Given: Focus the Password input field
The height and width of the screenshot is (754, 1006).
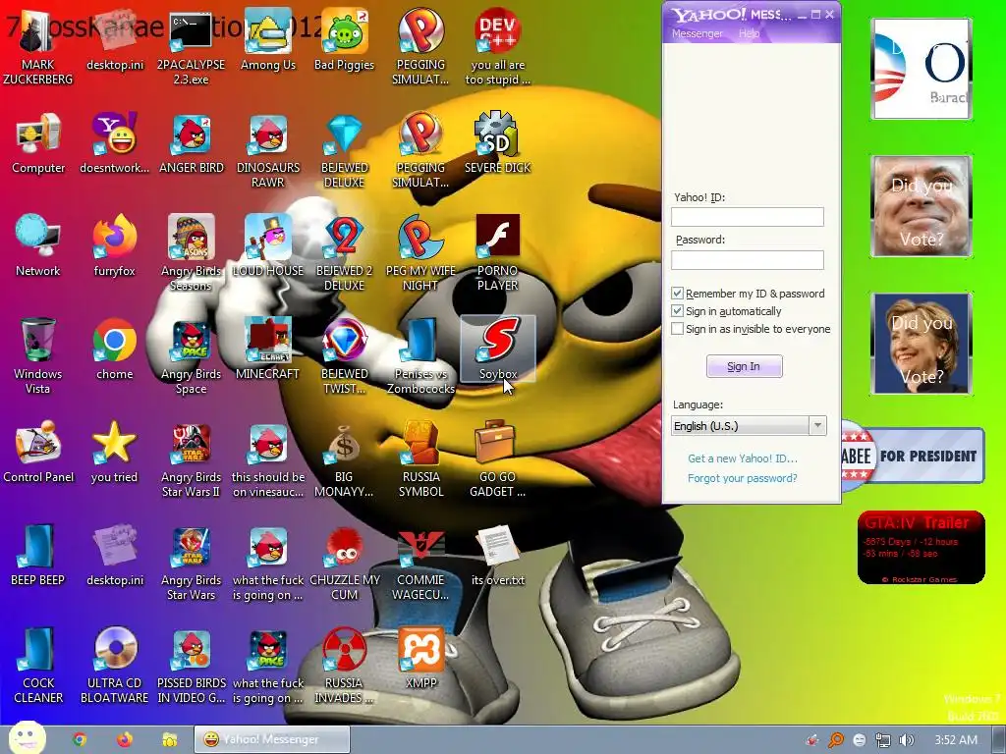Looking at the screenshot, I should pyautogui.click(x=748, y=259).
